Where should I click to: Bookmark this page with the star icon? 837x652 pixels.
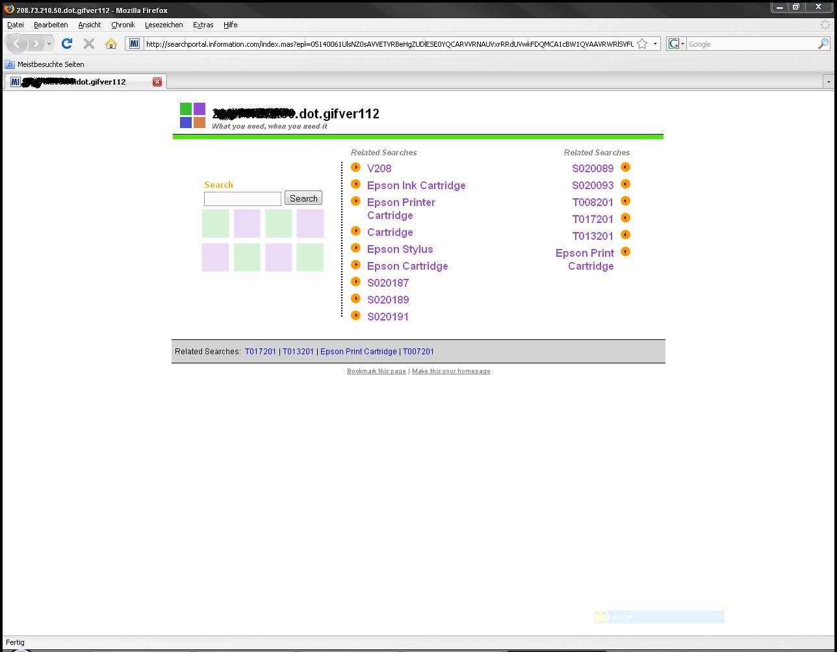tap(642, 44)
